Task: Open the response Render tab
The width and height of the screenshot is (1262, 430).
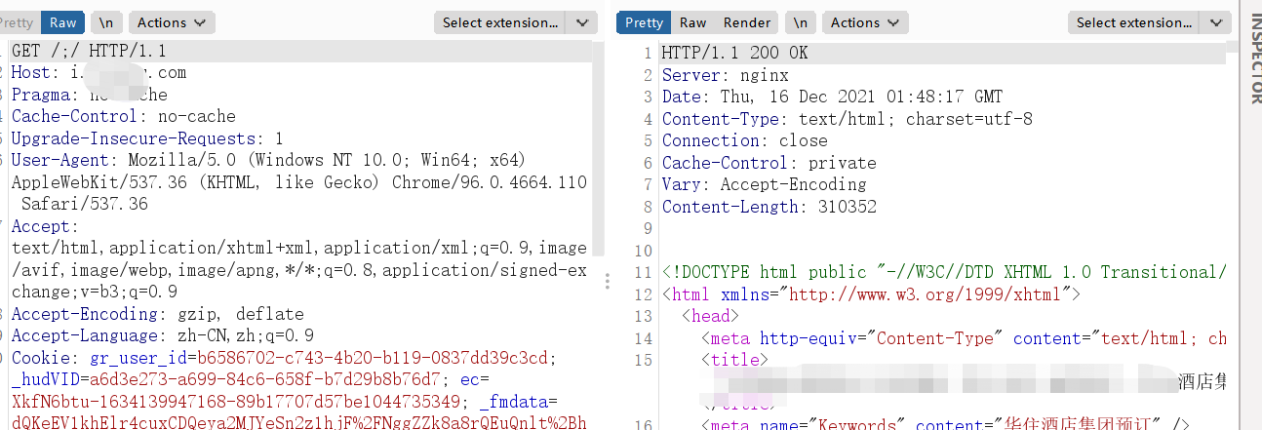Action: coord(747,22)
